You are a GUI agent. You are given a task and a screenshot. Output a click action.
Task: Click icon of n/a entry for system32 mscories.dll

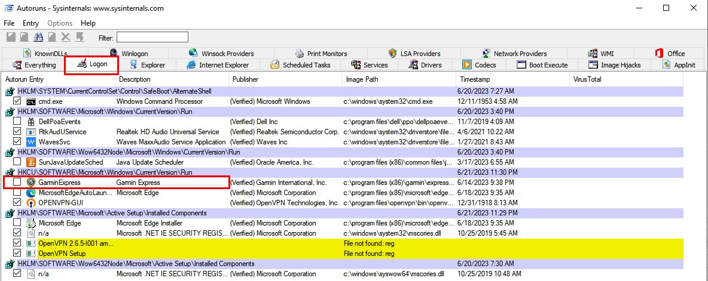(30, 233)
